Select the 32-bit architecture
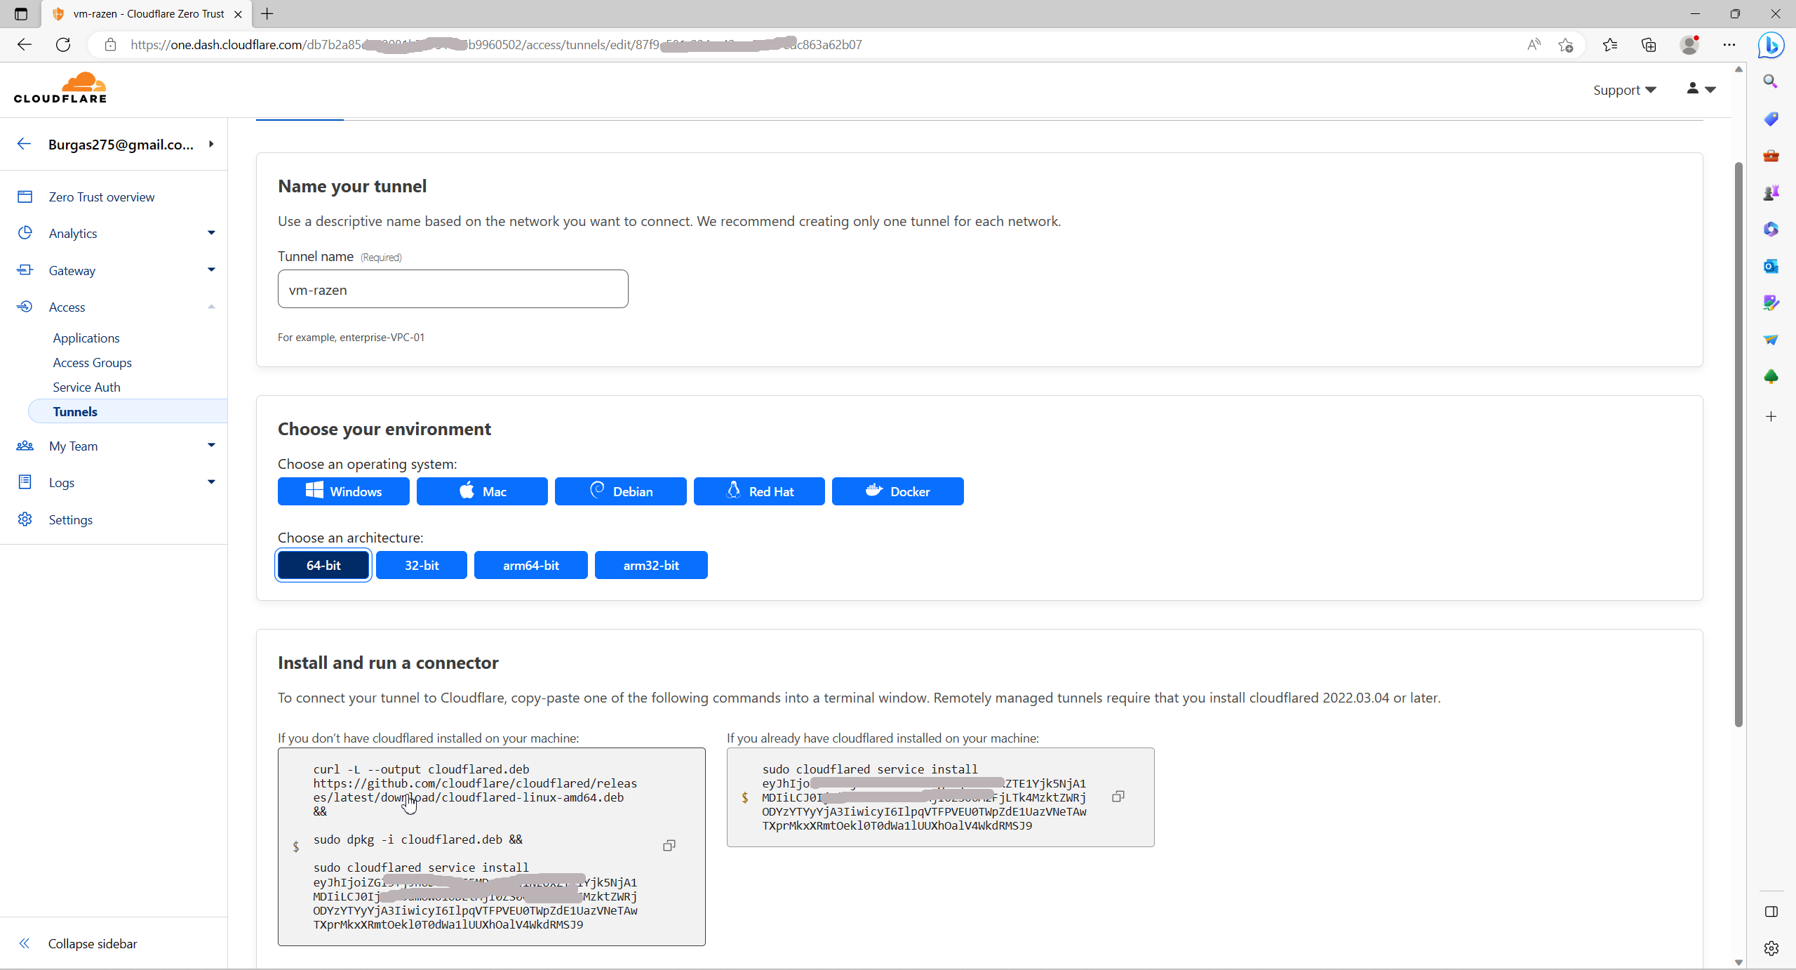1796x970 pixels. pyautogui.click(x=421, y=565)
